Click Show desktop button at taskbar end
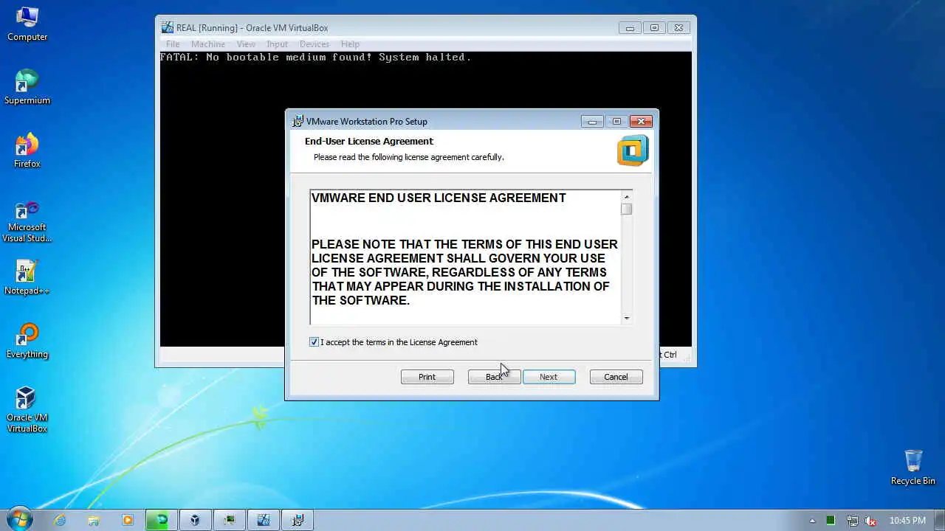 [x=939, y=520]
